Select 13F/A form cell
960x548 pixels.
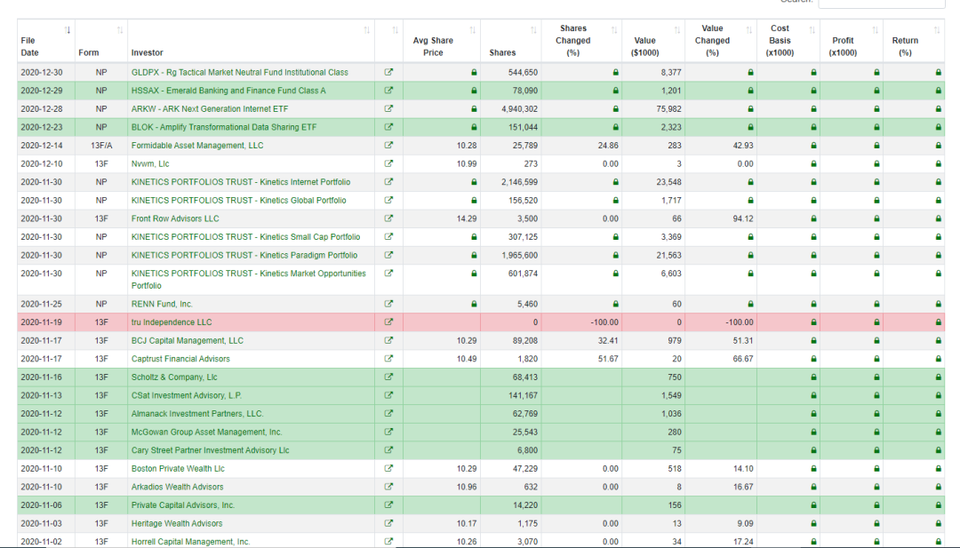click(x=101, y=146)
